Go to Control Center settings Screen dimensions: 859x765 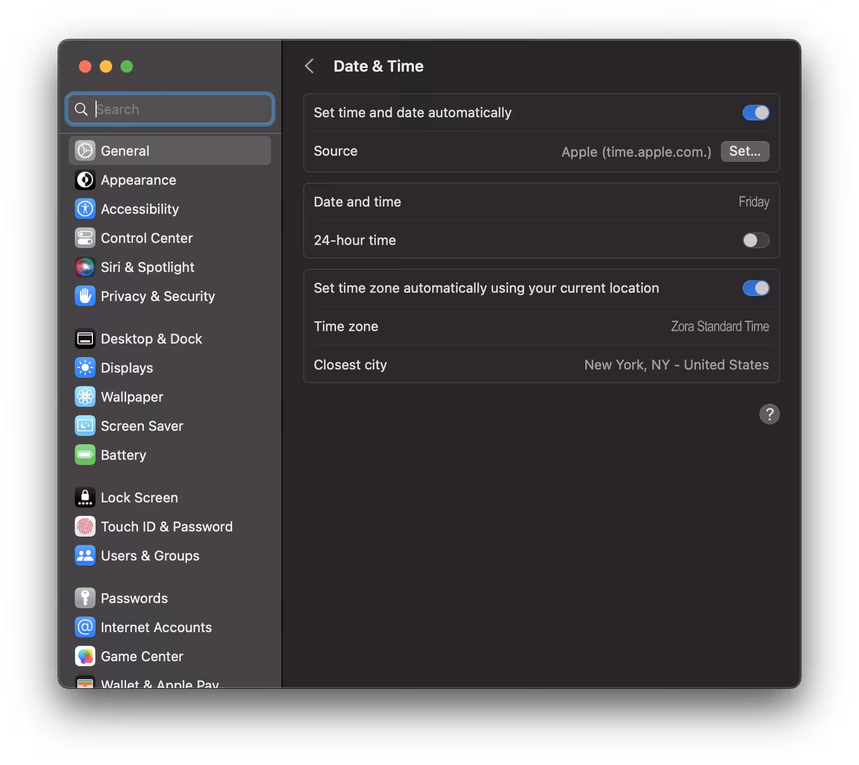tap(146, 238)
